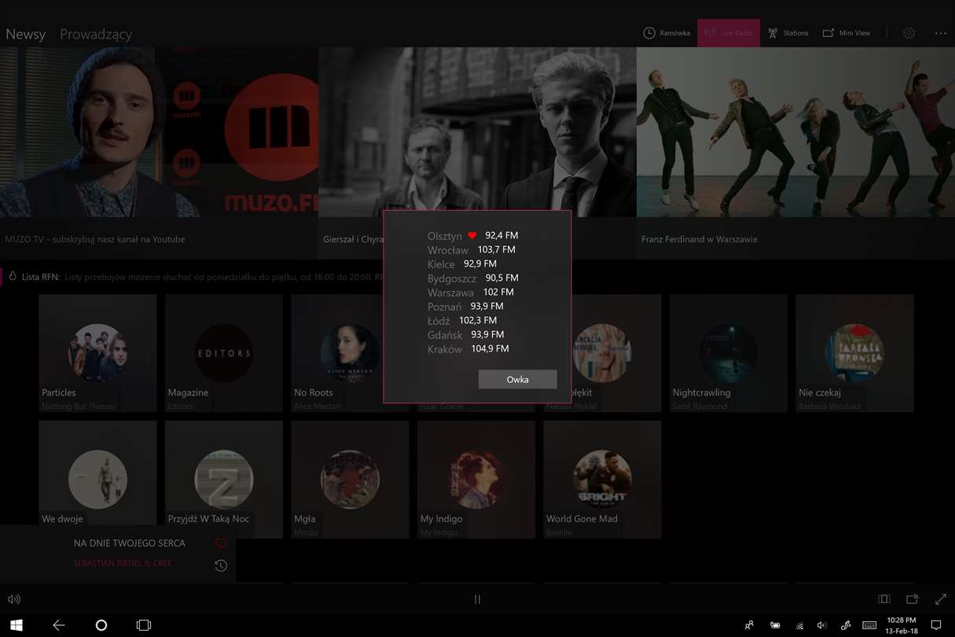Image resolution: width=955 pixels, height=637 pixels.
Task: Open system volume tray icon
Action: click(821, 625)
